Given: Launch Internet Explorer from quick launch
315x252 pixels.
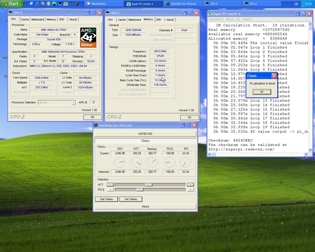Looking at the screenshot, I should (x=37, y=3).
